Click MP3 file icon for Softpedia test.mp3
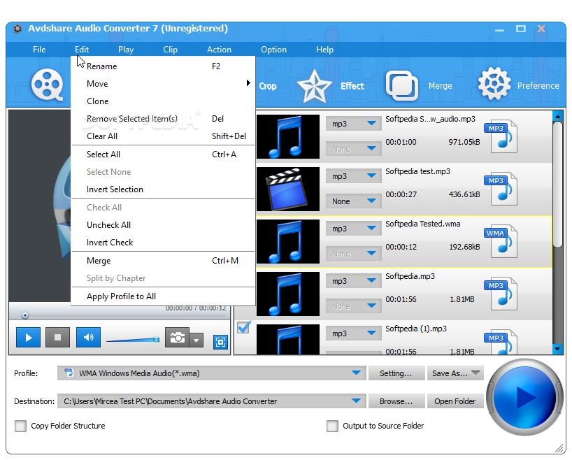This screenshot has width=572, height=460. pyautogui.click(x=501, y=189)
